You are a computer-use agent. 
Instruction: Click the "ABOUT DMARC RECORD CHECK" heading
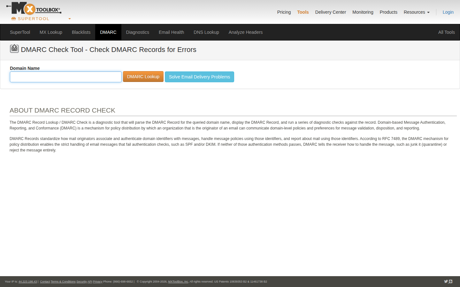(62, 110)
